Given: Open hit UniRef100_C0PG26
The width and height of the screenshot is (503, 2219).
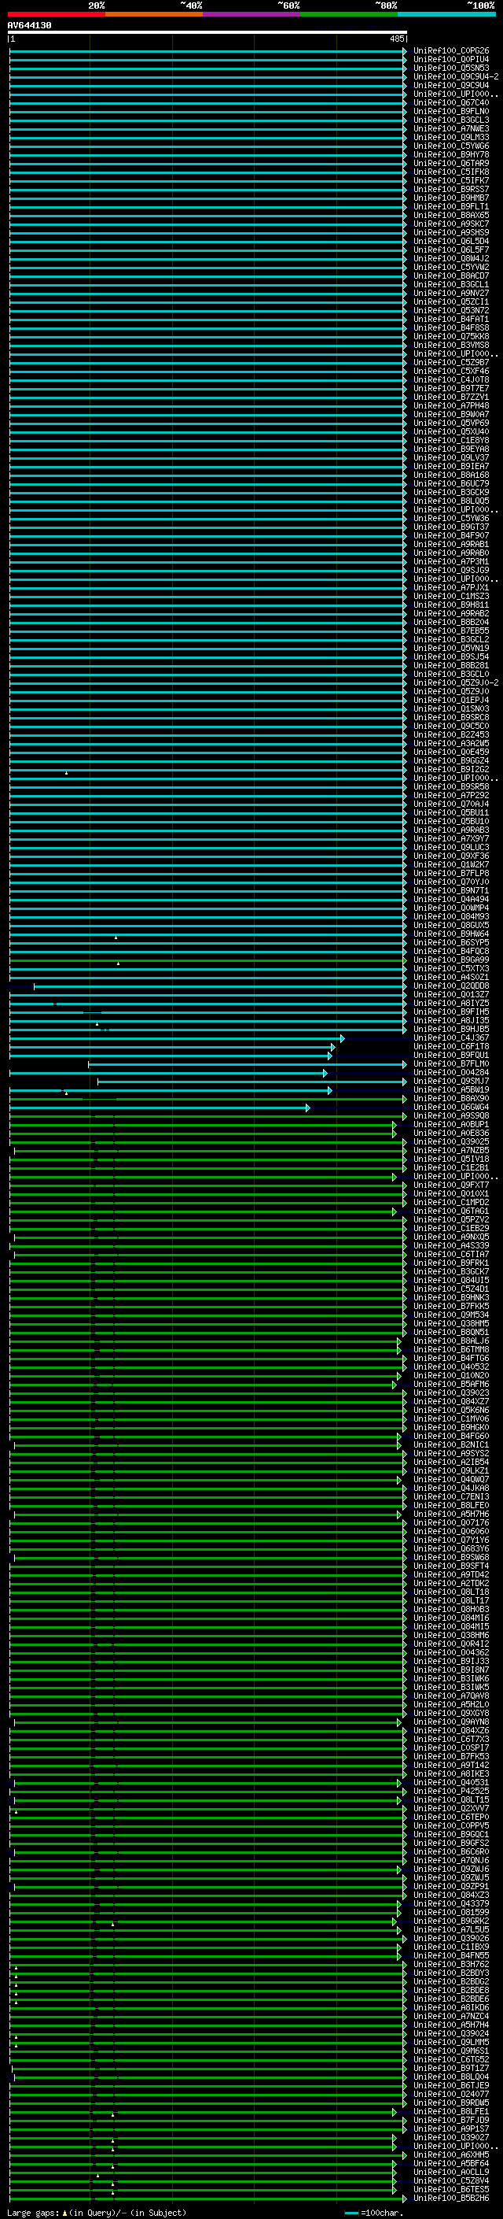Looking at the screenshot, I should point(450,51).
